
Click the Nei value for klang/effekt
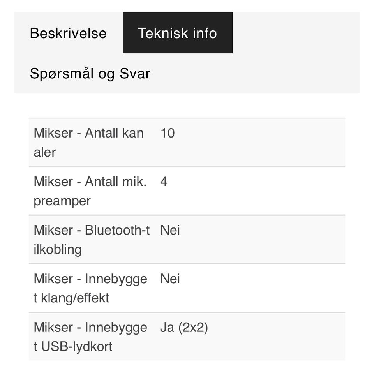[x=170, y=279]
